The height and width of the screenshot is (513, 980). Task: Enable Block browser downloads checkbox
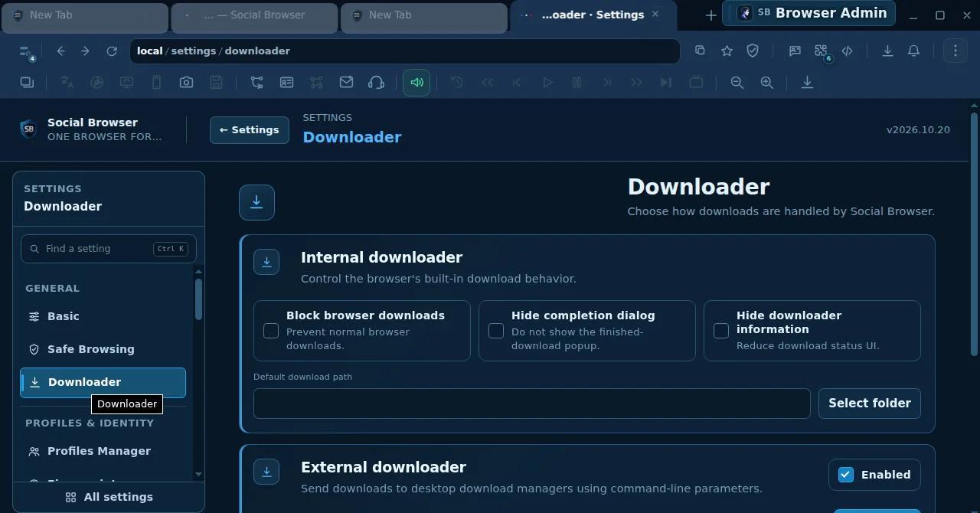tap(271, 331)
